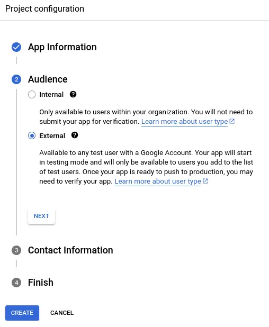Open help icon next to External

75,135
